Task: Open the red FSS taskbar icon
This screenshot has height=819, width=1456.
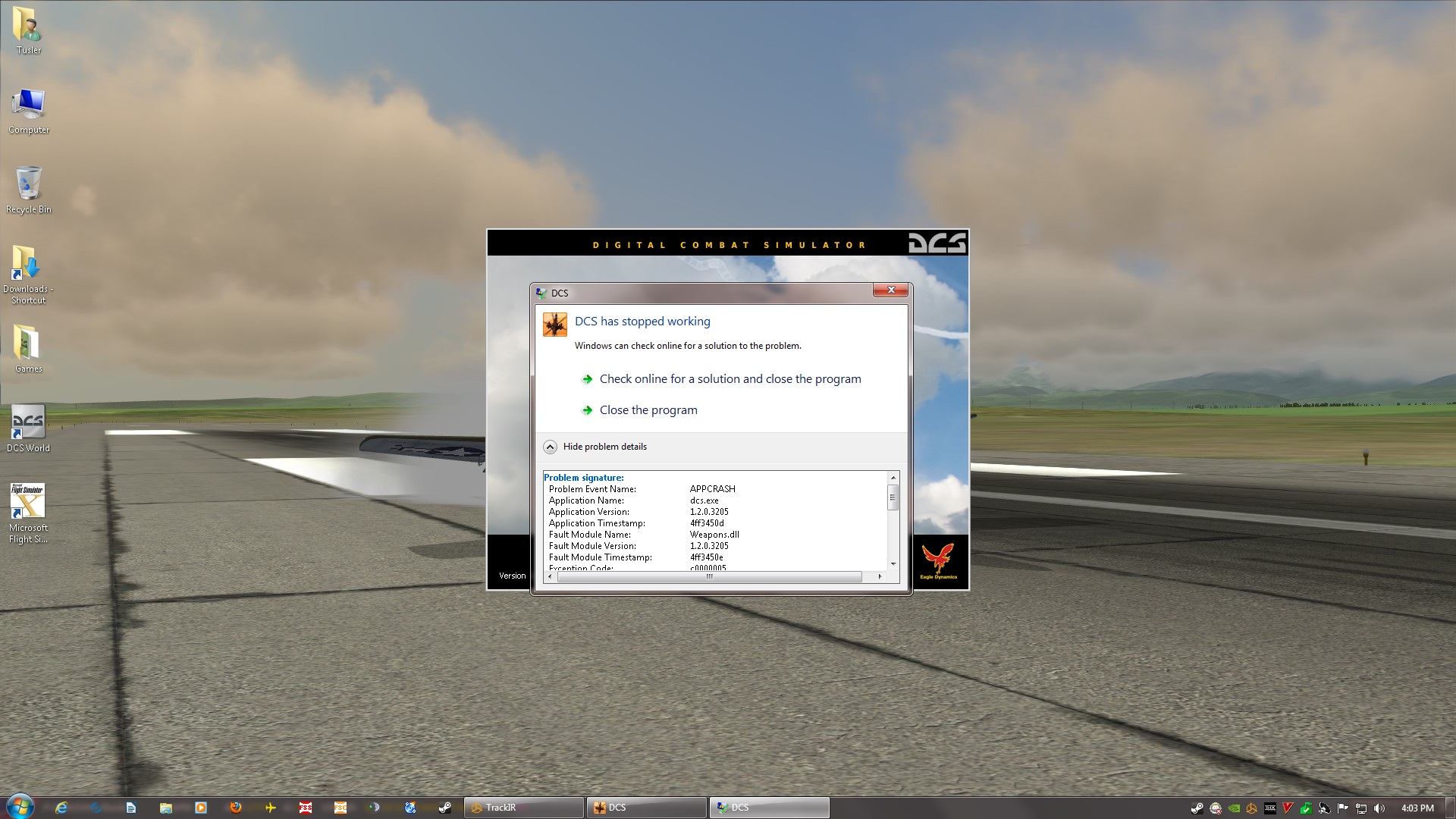Action: tap(306, 808)
